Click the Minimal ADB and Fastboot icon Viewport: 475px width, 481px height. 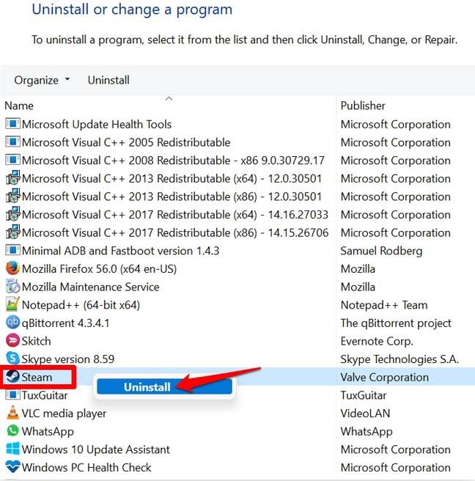12,250
